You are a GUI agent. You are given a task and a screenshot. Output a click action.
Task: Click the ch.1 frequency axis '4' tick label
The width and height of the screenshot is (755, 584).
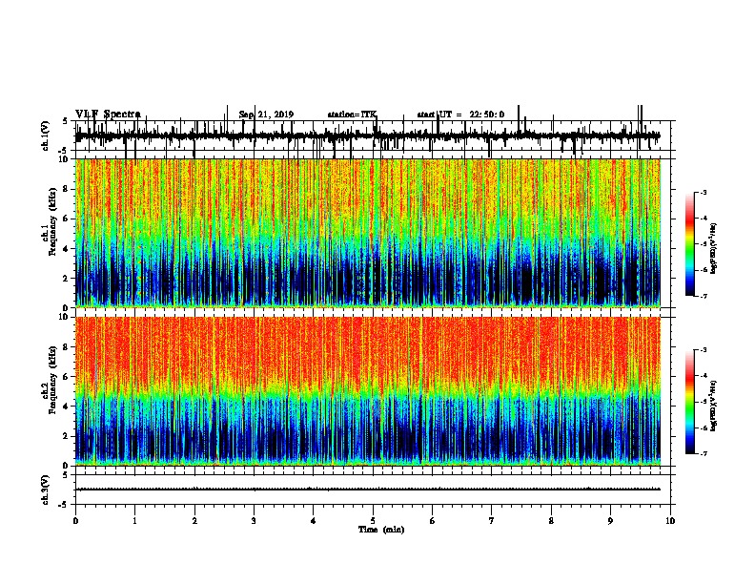click(66, 249)
